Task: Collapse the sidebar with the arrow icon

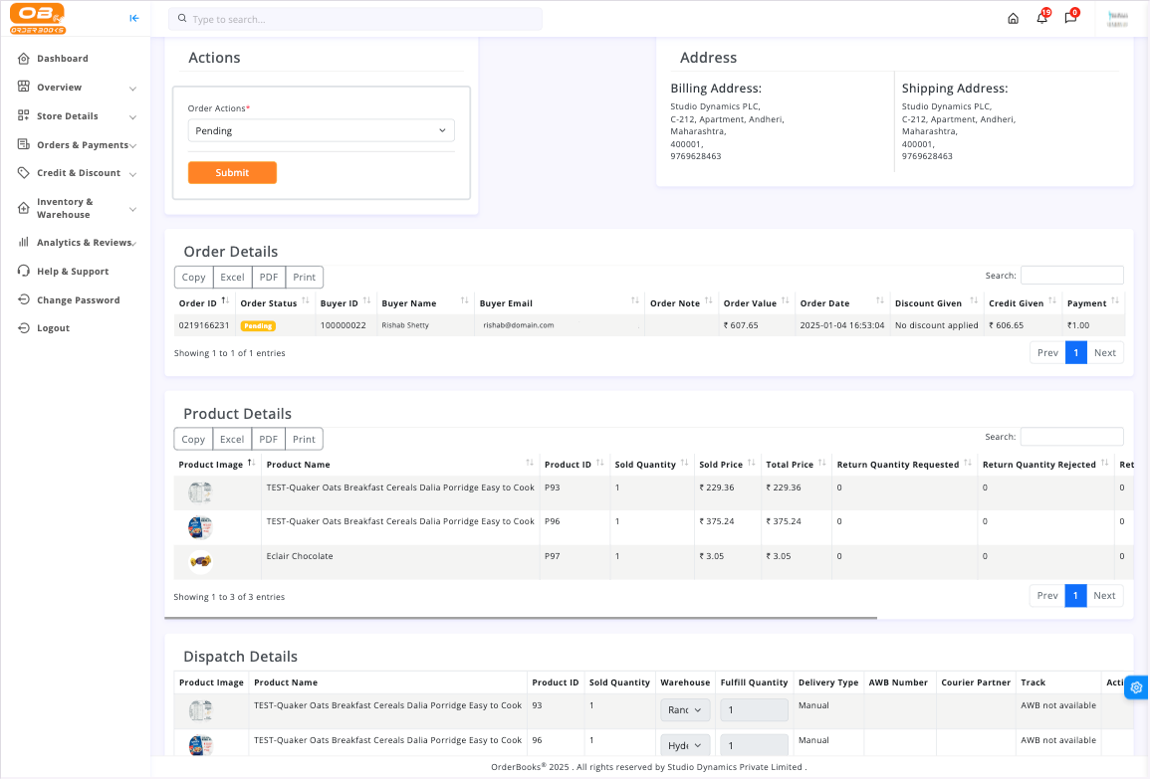Action: 134,18
